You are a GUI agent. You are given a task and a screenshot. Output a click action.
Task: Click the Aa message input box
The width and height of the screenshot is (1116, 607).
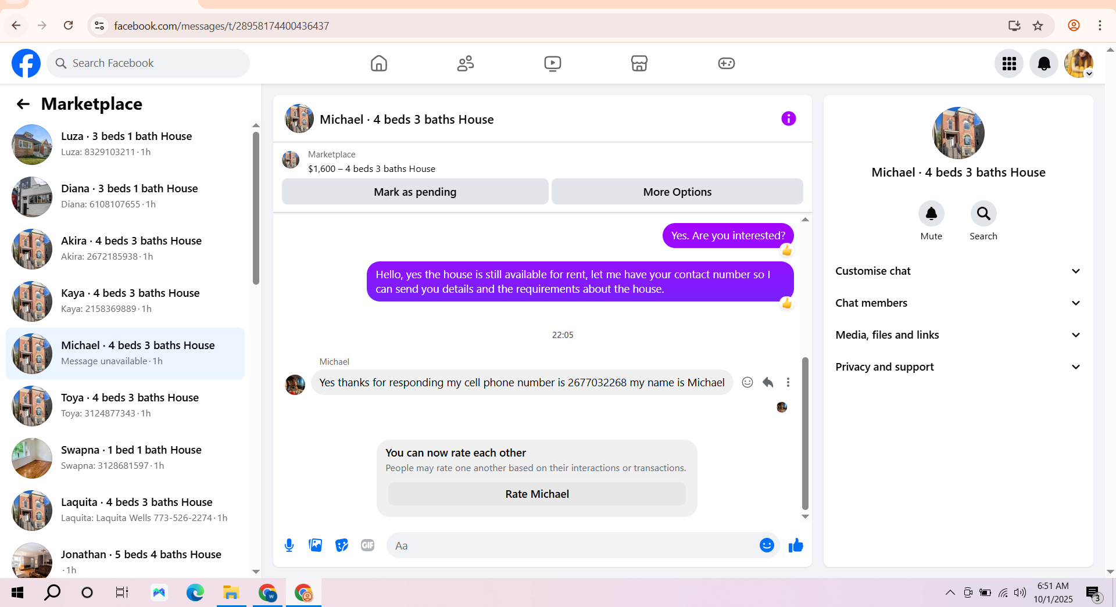tap(573, 545)
